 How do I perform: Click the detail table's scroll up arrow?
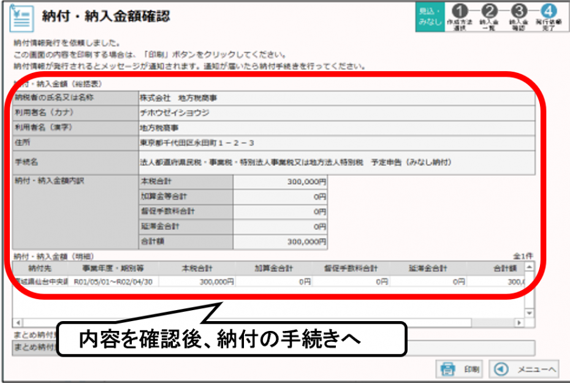529,267
